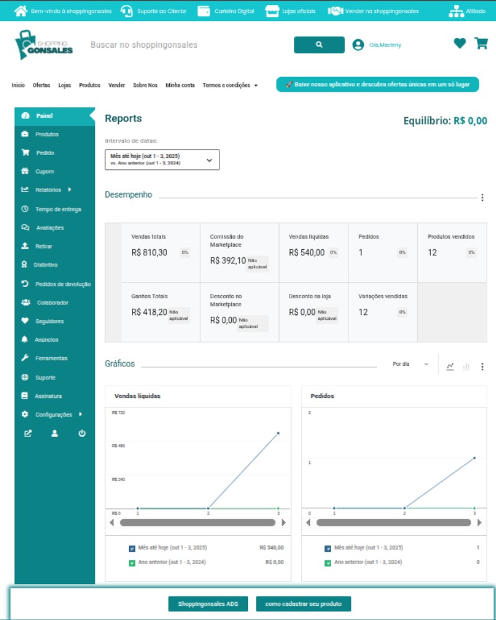Click the magnifying glass search button
This screenshot has width=496, height=620.
point(319,45)
